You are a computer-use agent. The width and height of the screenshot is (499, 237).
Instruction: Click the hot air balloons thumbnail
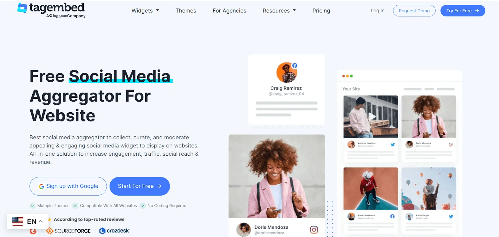click(x=429, y=189)
